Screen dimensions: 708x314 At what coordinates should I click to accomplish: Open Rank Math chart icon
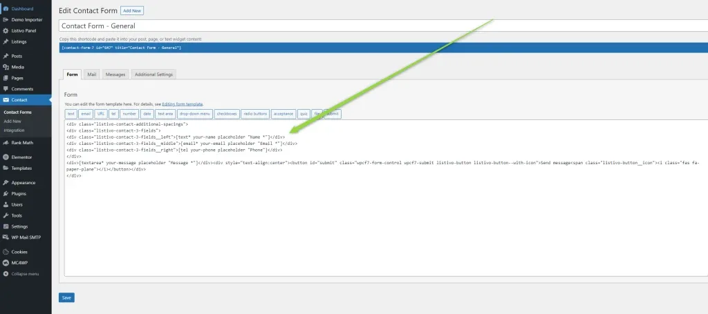[6, 143]
